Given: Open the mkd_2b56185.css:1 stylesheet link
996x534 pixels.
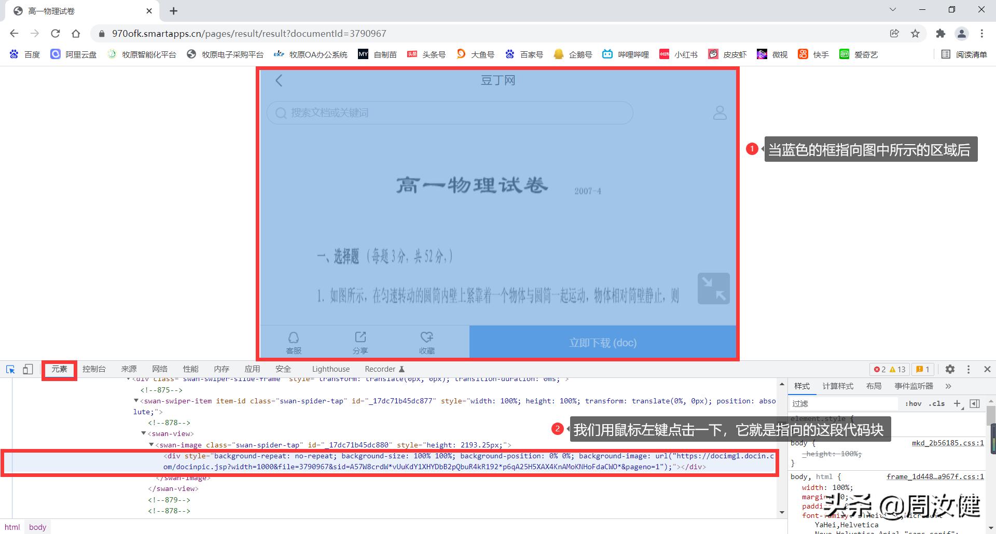Looking at the screenshot, I should point(947,443).
